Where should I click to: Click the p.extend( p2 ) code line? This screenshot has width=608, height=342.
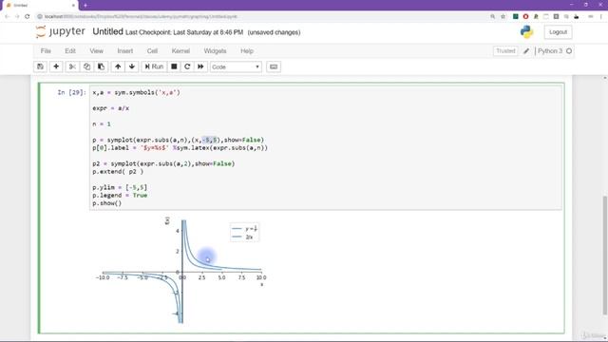118,171
